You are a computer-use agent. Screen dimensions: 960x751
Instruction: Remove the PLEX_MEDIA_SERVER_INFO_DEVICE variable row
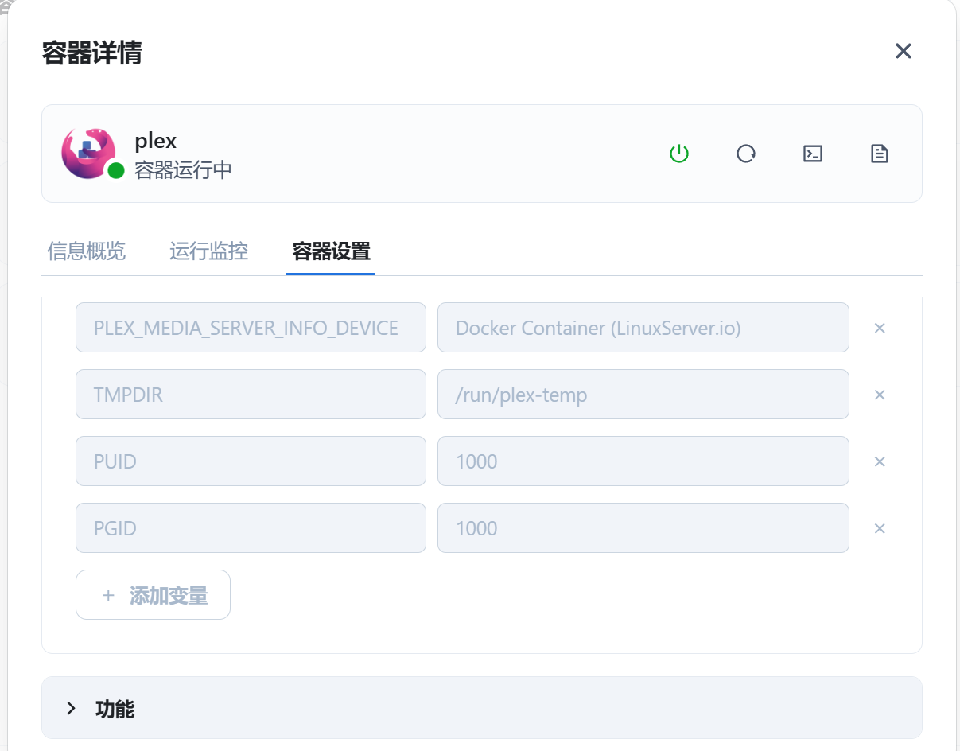pyautogui.click(x=880, y=328)
